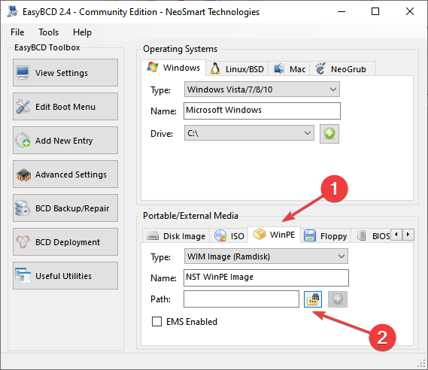Switch to the Floppy tab
The height and width of the screenshot is (370, 428).
[326, 236]
